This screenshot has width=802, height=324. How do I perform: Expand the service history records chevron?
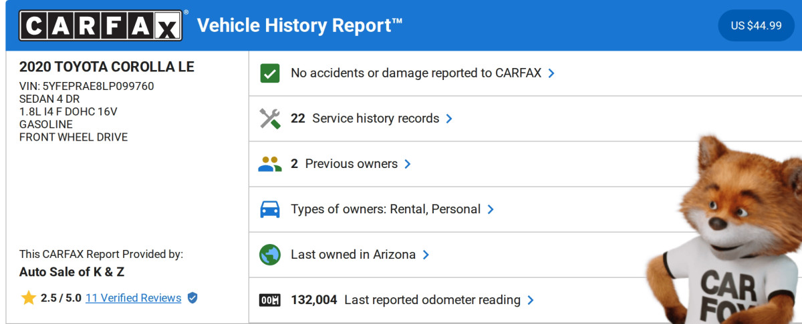pos(449,119)
